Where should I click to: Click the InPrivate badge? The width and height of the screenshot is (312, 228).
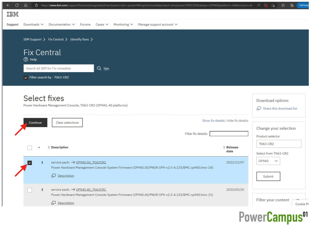[x=303, y=5]
